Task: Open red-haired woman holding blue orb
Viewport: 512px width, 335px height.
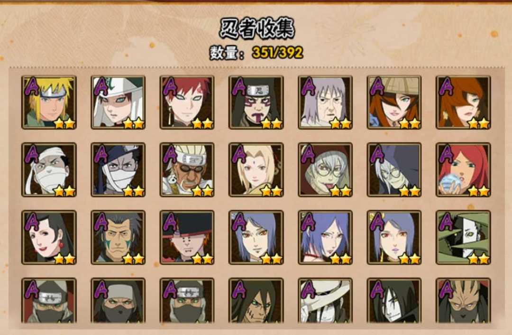Action: (463, 169)
